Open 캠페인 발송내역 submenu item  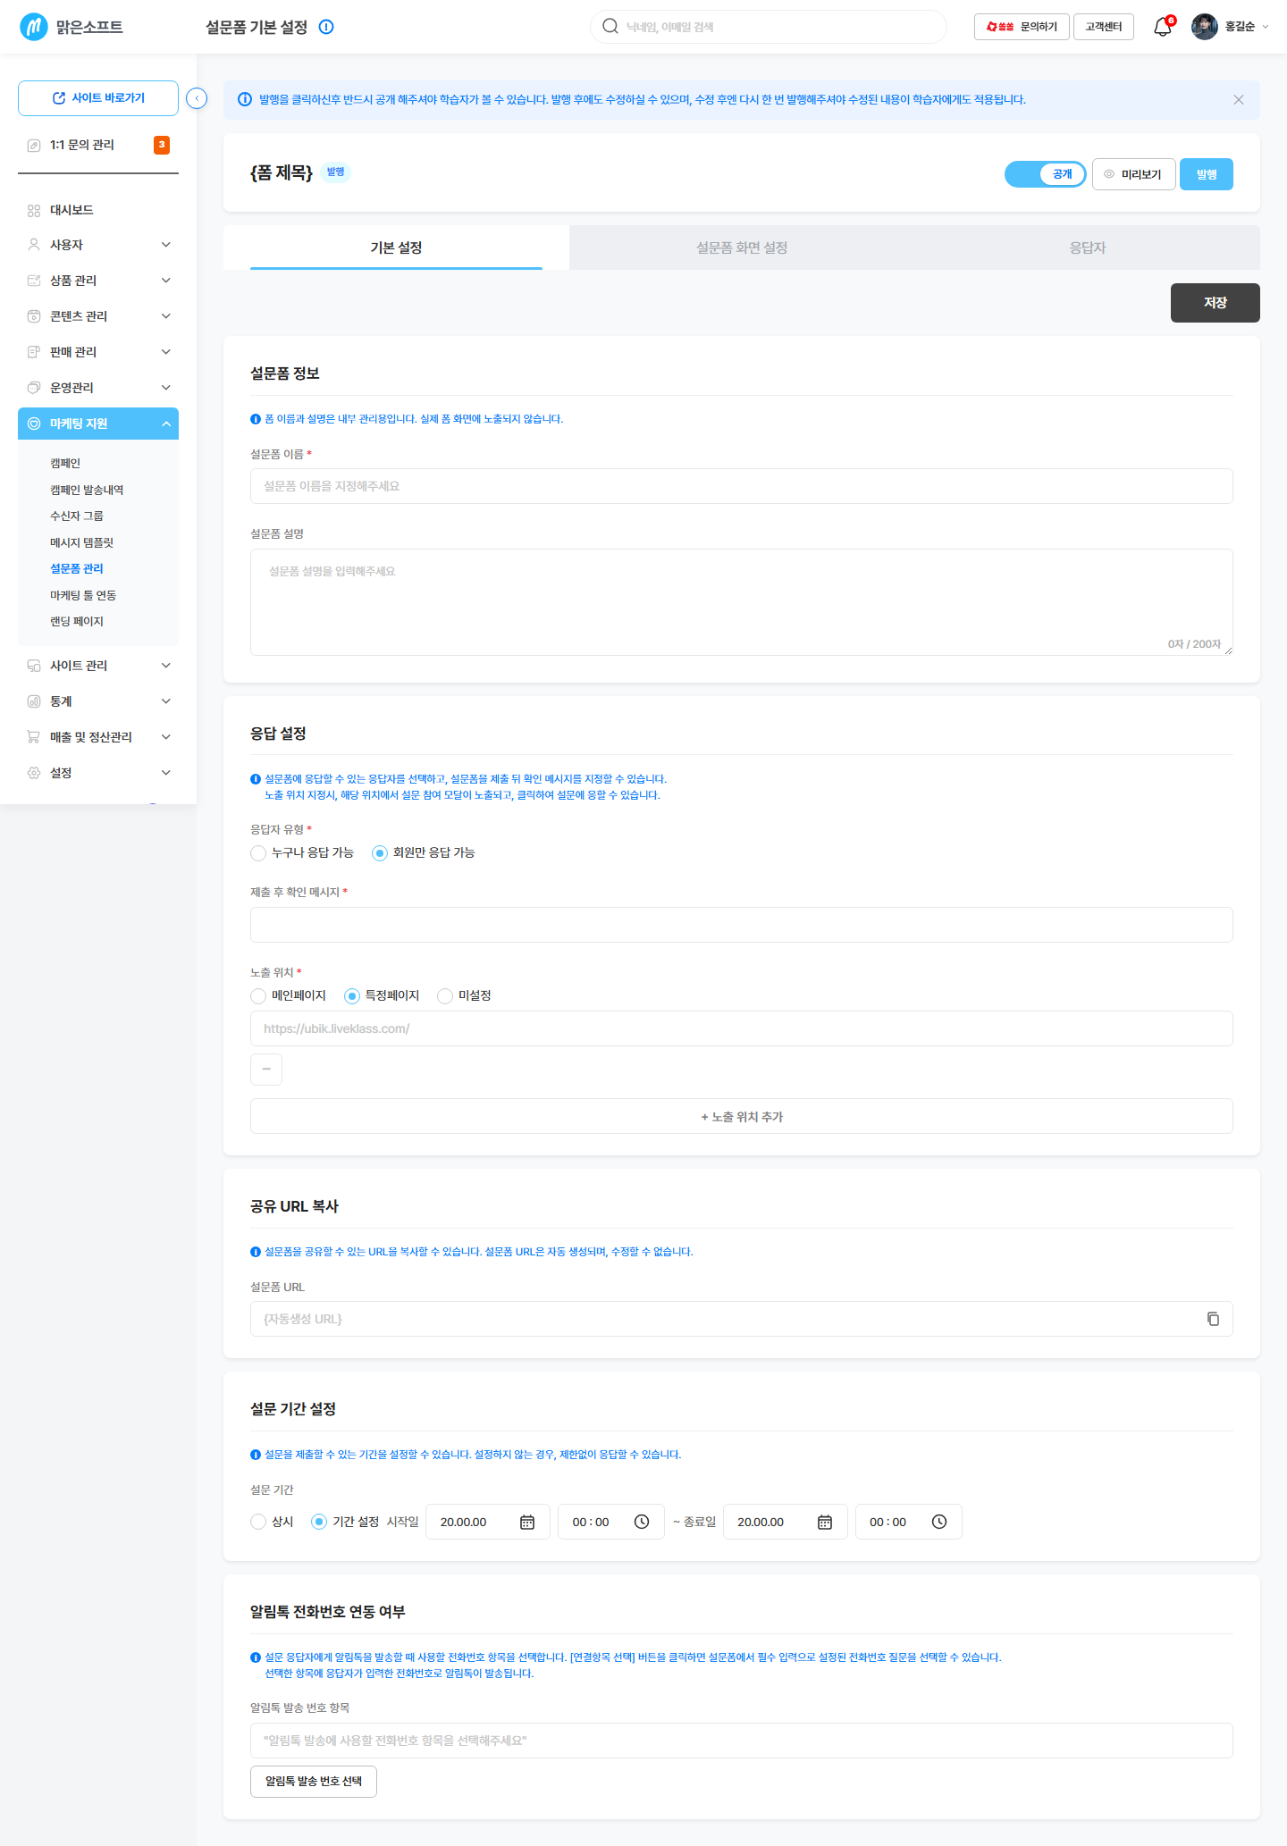coord(87,490)
